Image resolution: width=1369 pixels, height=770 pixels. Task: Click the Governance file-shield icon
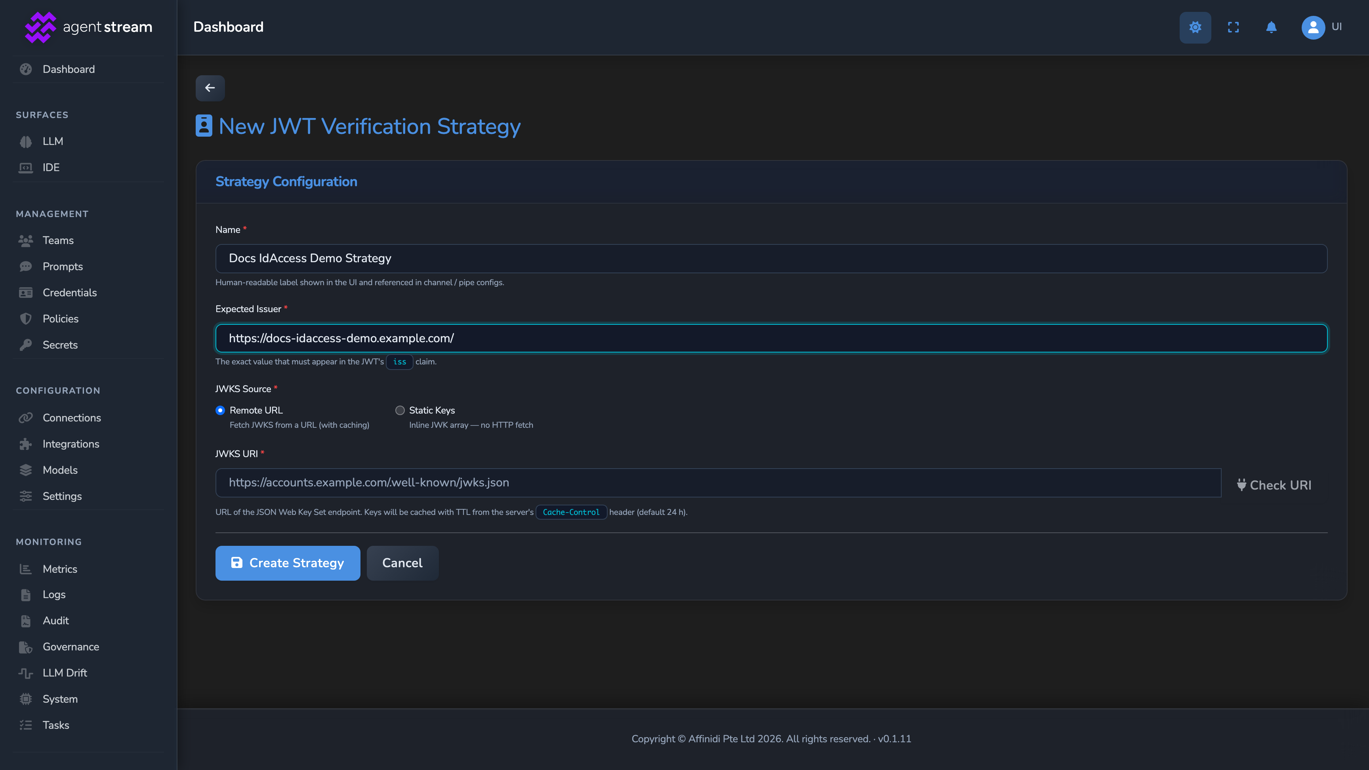tap(25, 647)
